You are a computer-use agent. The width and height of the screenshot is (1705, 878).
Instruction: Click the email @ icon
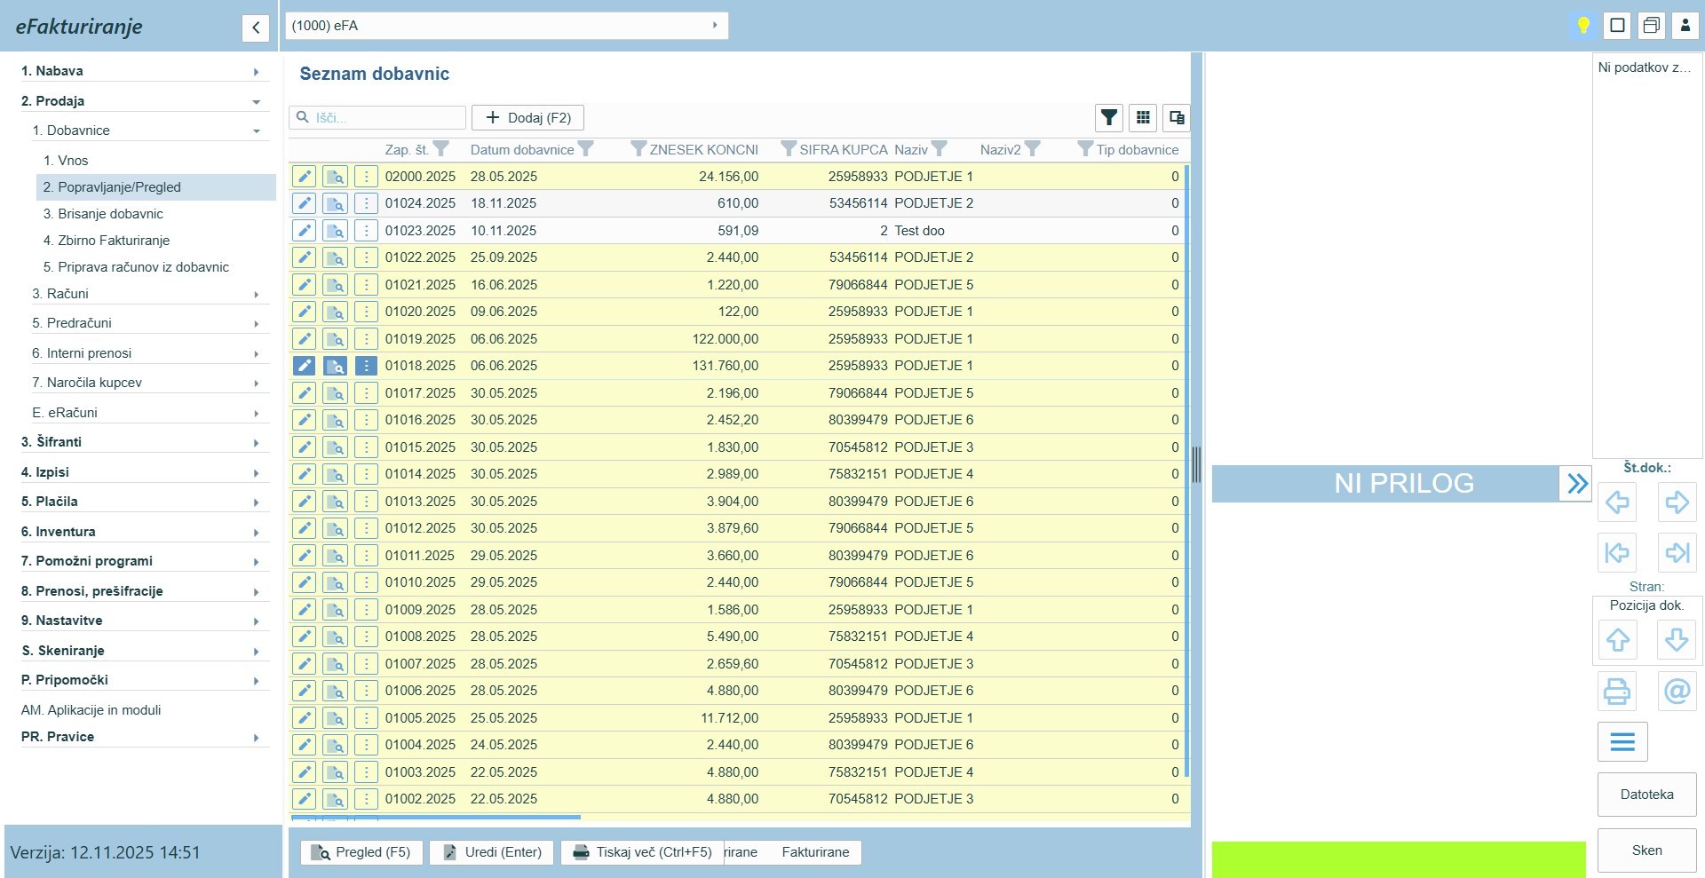[1677, 691]
